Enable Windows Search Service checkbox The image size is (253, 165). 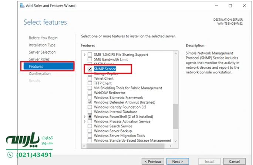(90, 126)
